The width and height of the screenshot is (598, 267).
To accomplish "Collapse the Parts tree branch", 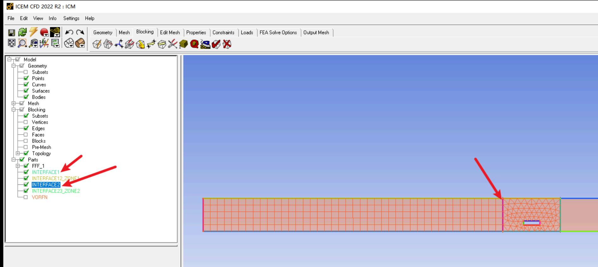I will [x=14, y=160].
